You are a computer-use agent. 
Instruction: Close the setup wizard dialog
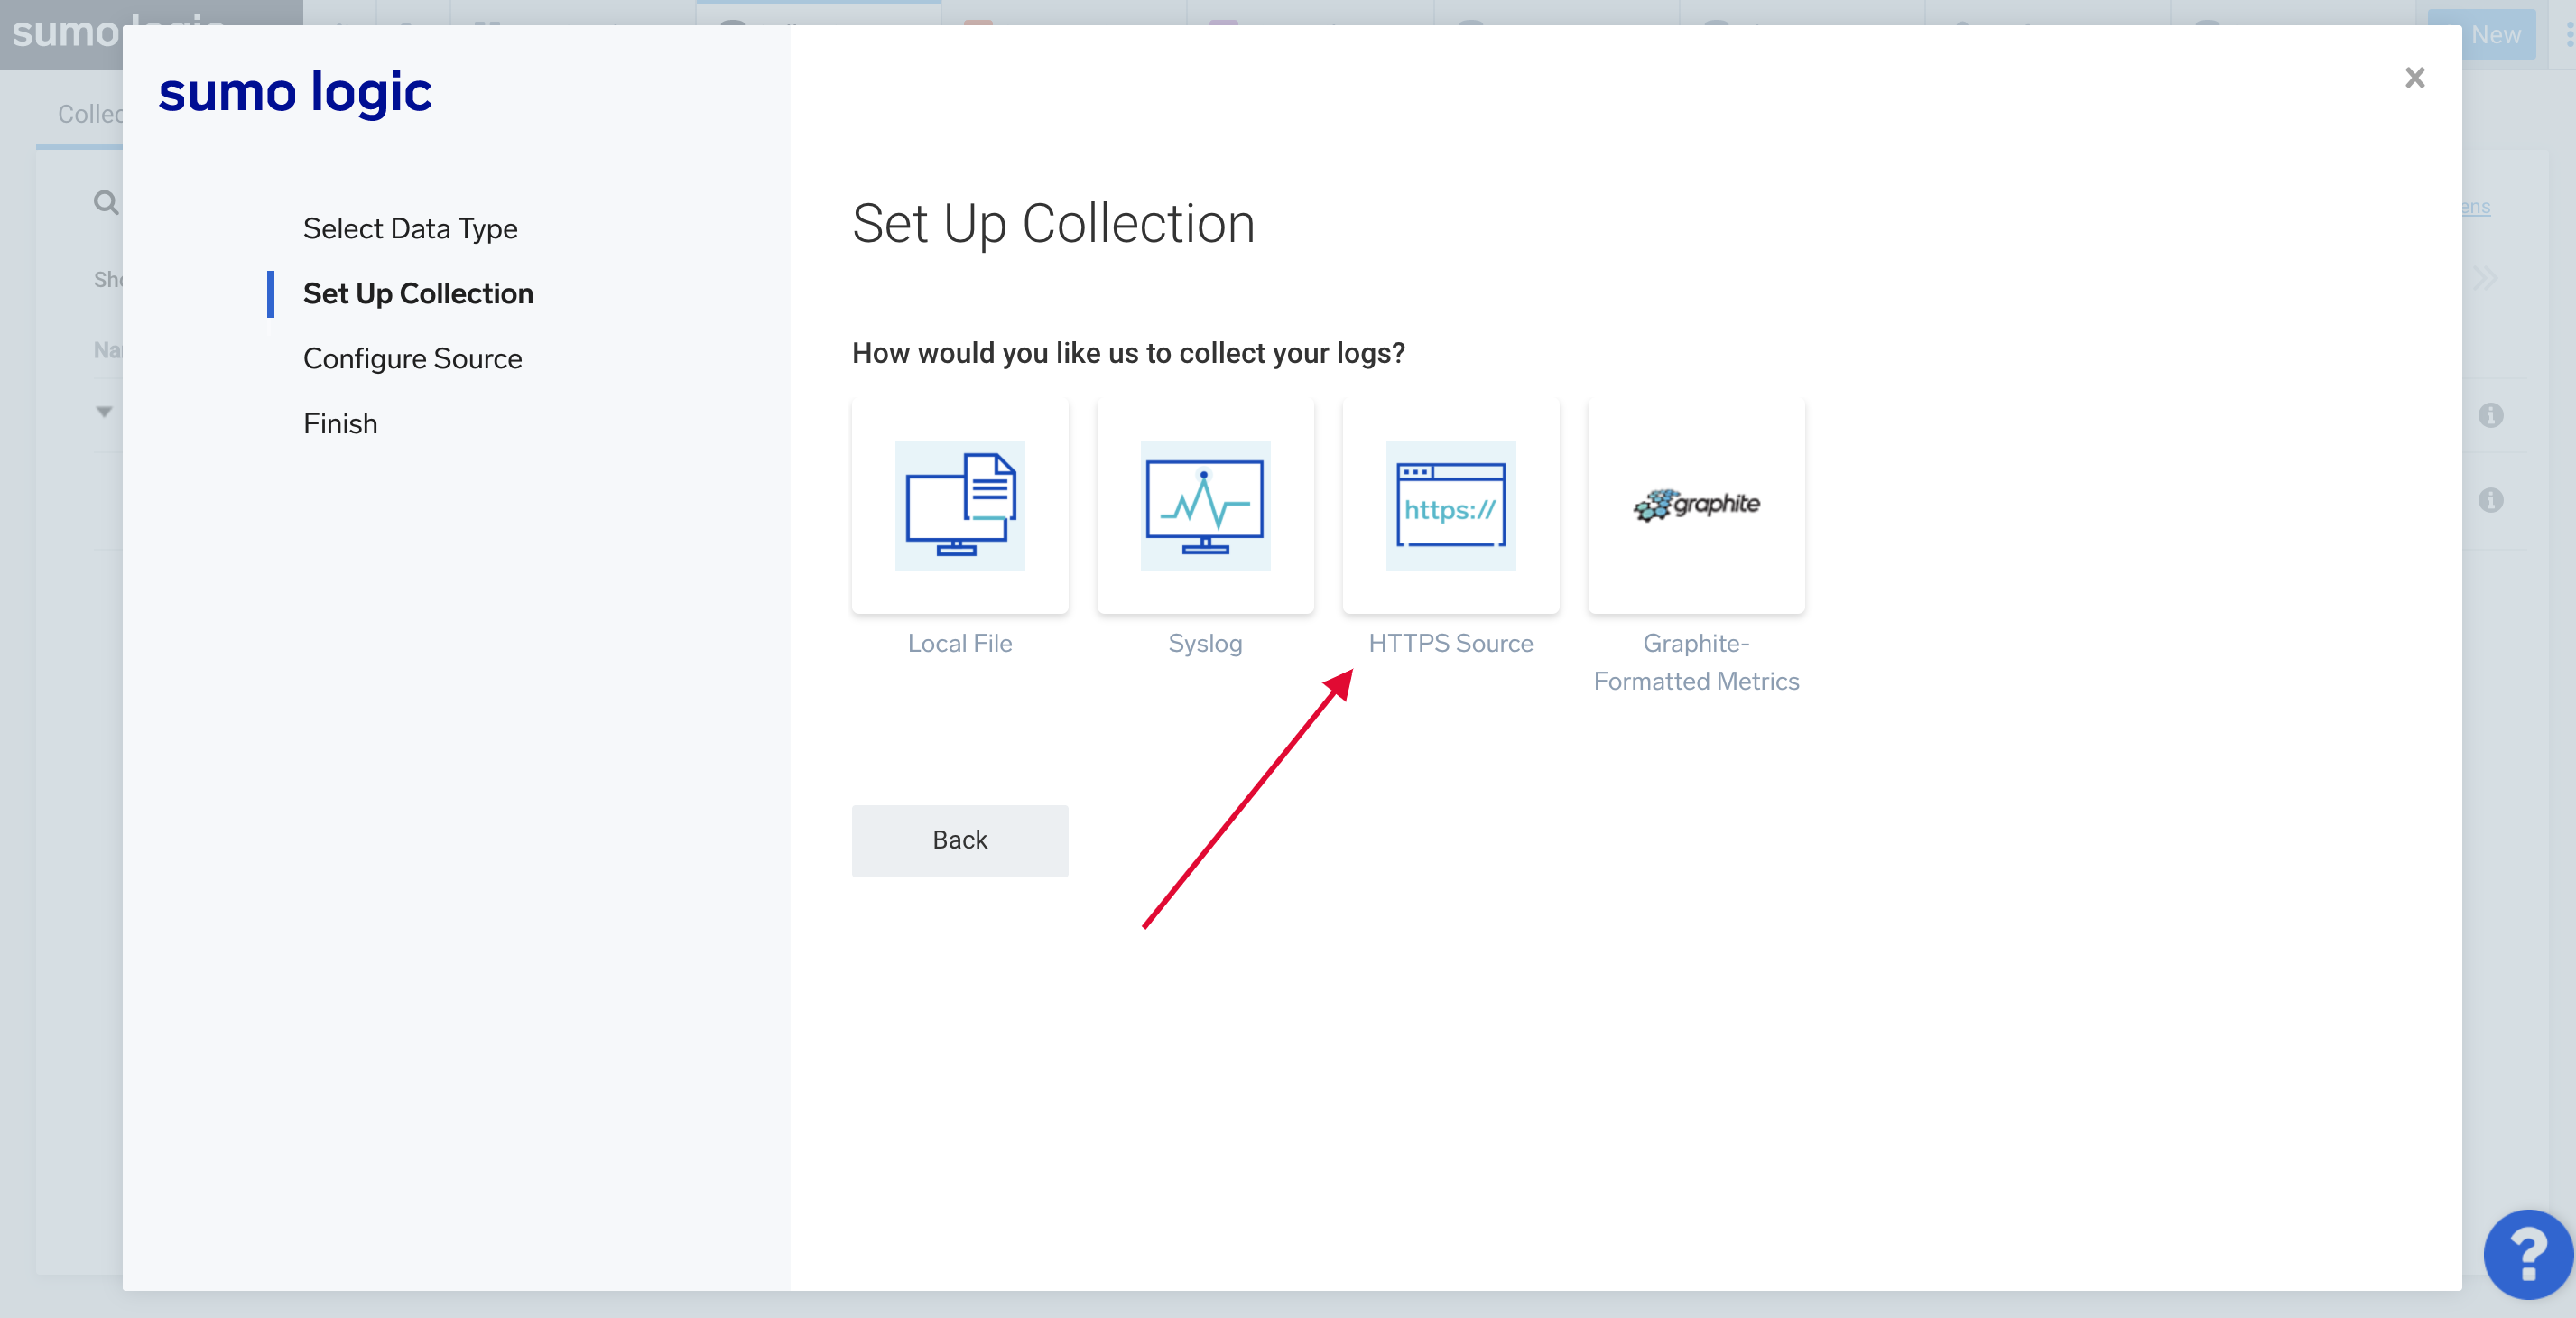point(2414,78)
